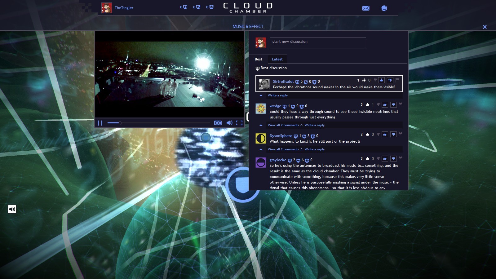
Task: Write a reply to wedge
Action: pos(315,125)
